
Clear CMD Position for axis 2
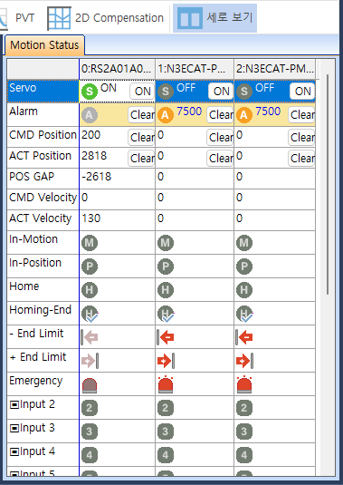(301, 137)
